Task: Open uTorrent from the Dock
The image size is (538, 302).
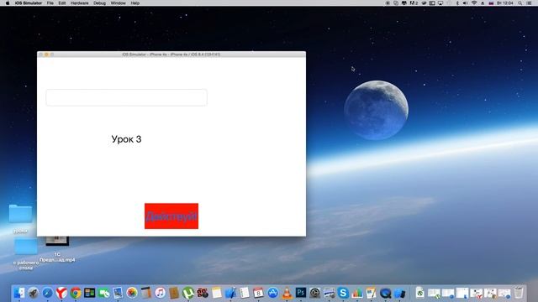Action: (188, 293)
